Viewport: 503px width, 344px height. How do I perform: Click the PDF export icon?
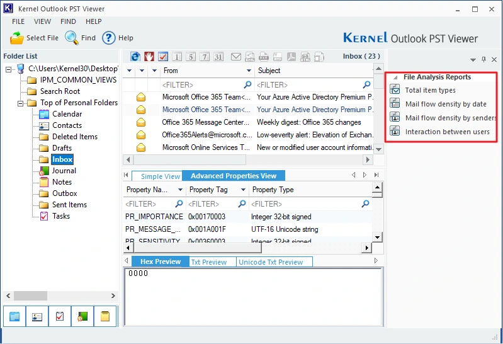click(x=291, y=57)
